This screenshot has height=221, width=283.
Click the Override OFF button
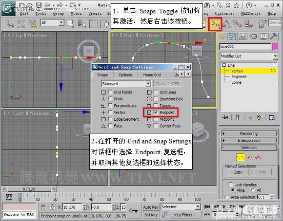[167, 84]
